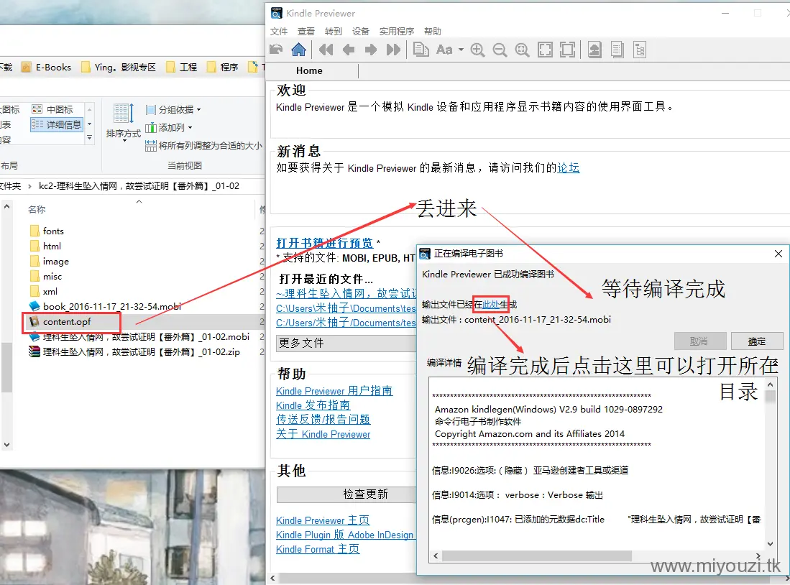Open the 排序方式 sort dropdown in Explorer ribbon
The height and width of the screenshot is (585, 790).
click(x=123, y=122)
